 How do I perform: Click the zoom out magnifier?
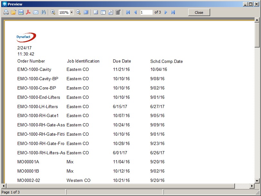(78, 12)
